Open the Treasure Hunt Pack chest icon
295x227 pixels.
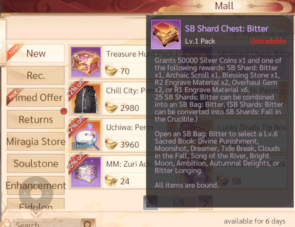tap(86, 62)
